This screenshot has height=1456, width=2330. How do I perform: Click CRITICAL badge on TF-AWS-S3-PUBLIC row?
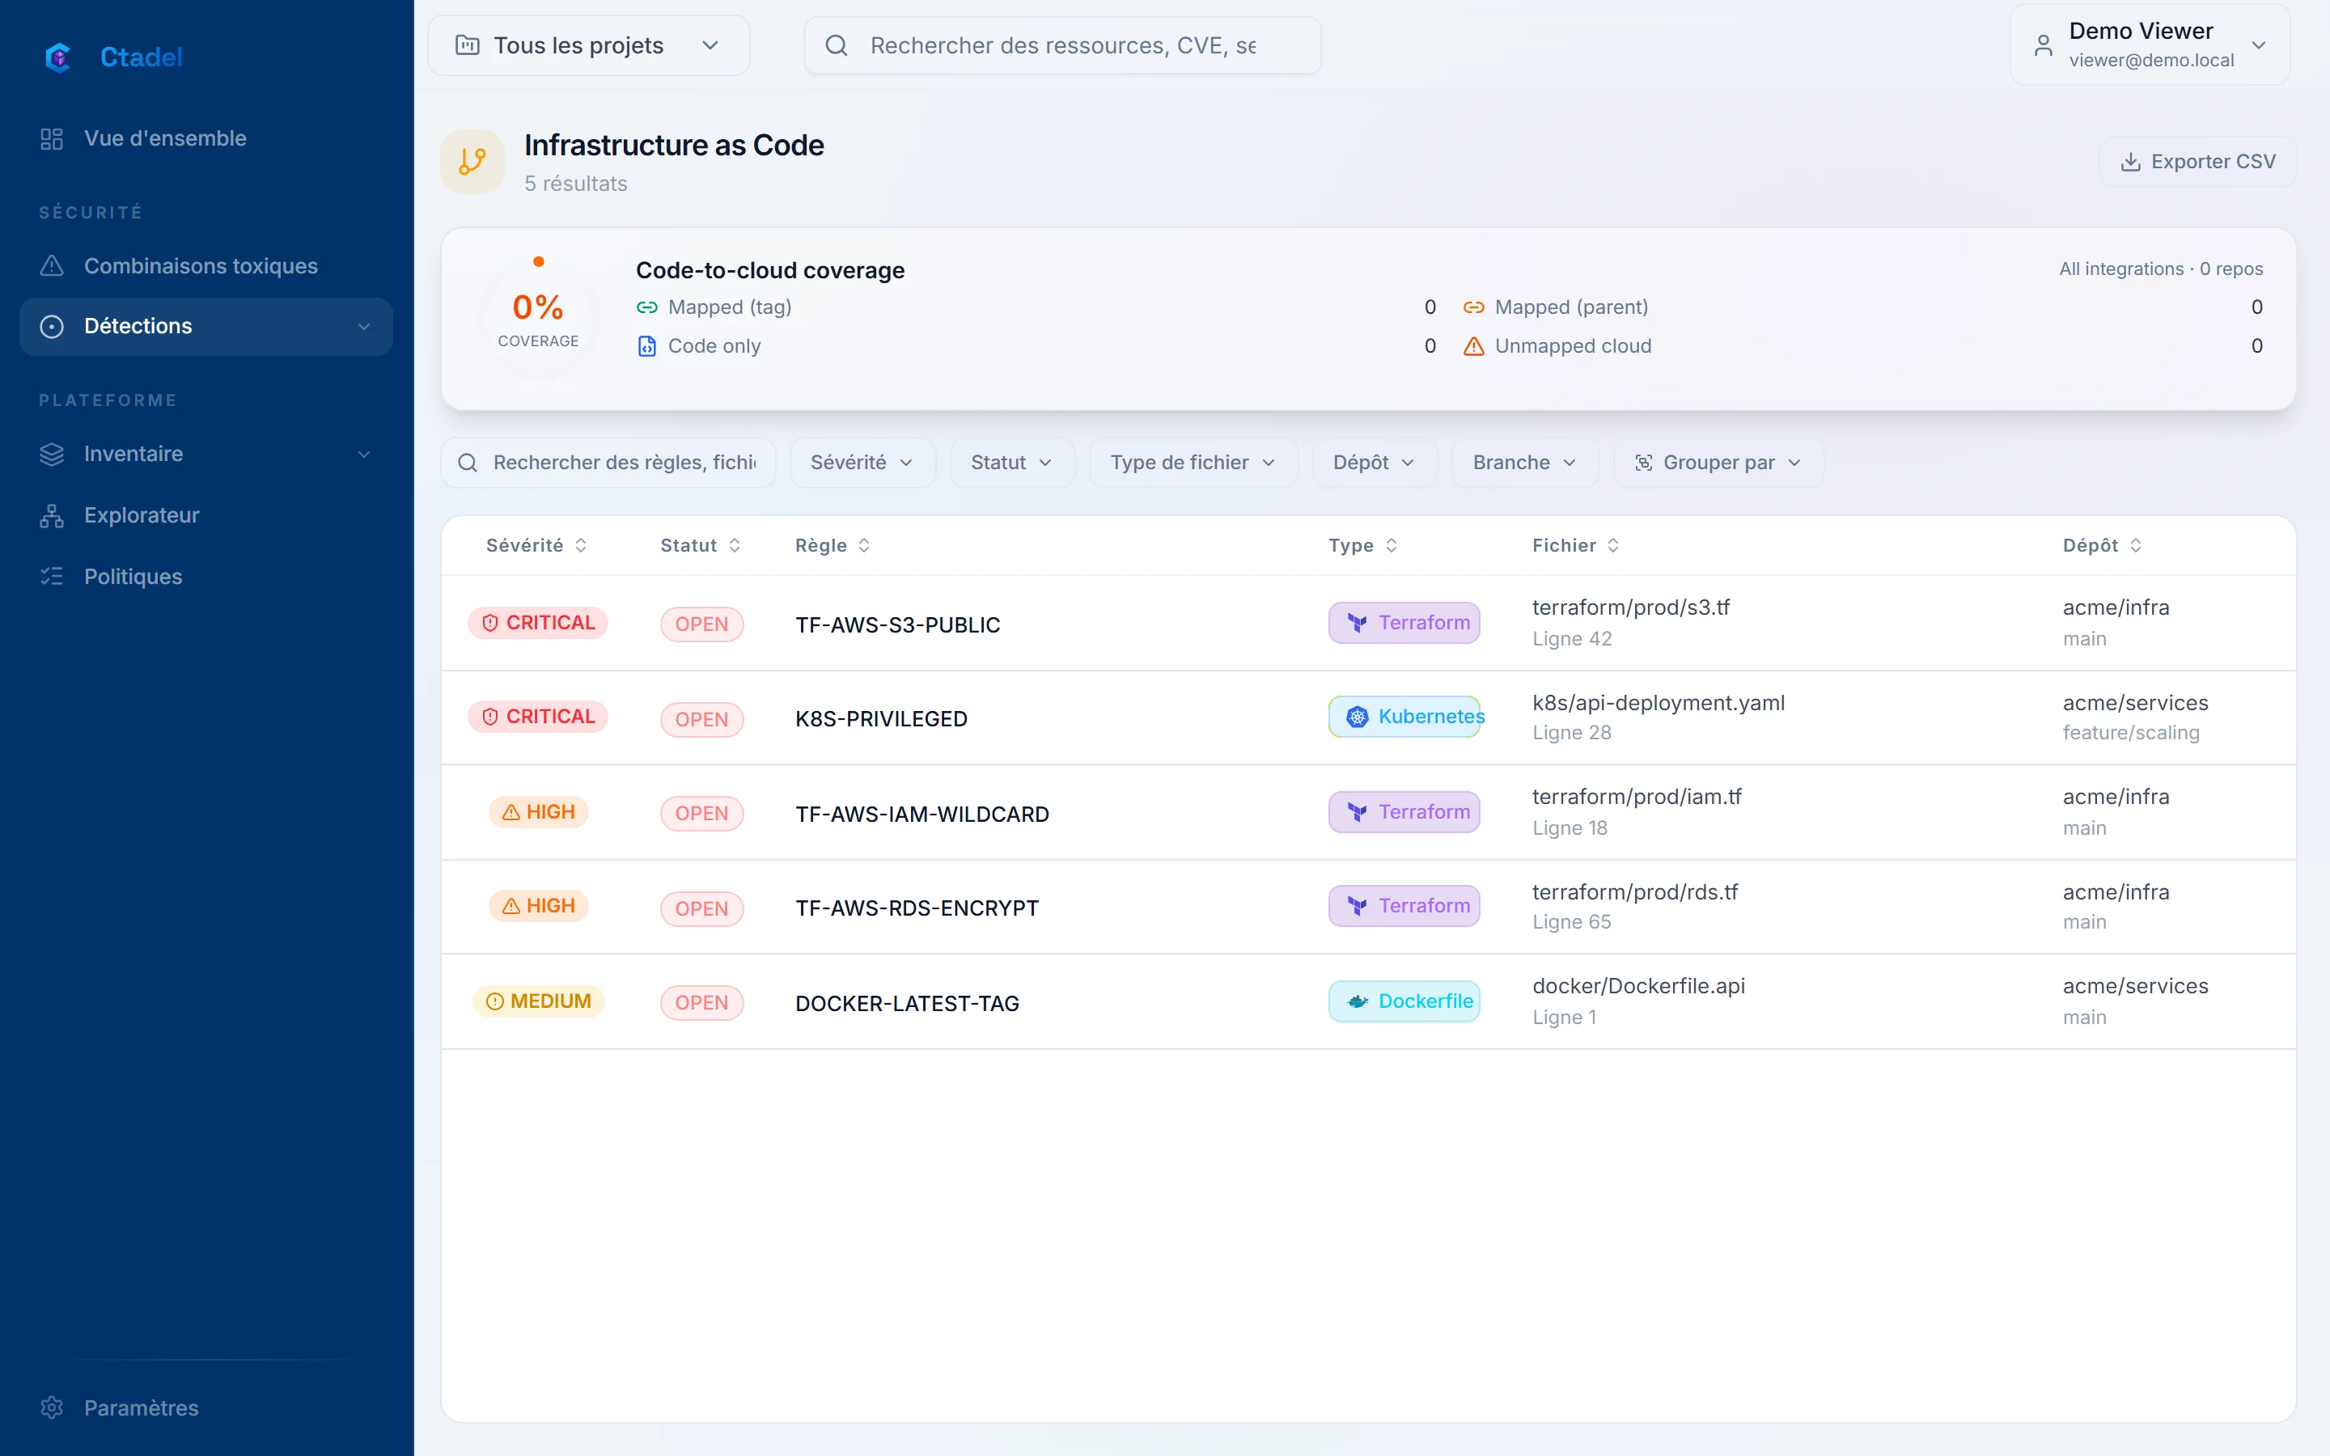tap(538, 623)
